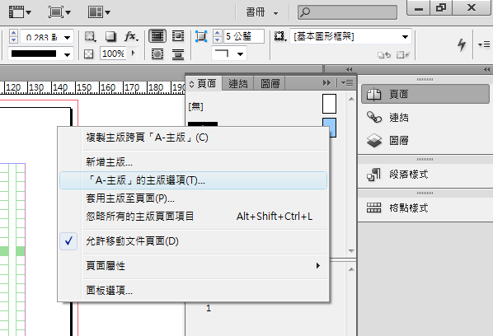This screenshot has height=336, width=493.
Task: Open 頁面 panel in the dock
Action: (425, 94)
